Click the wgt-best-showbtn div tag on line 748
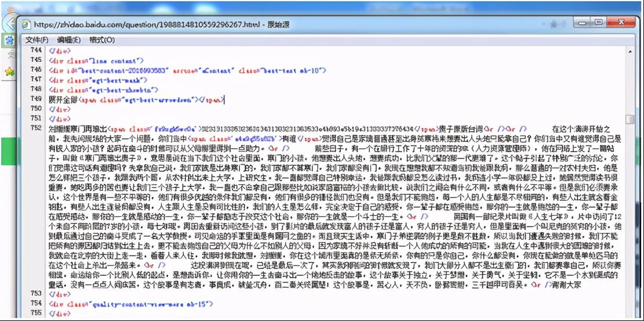 [103, 89]
